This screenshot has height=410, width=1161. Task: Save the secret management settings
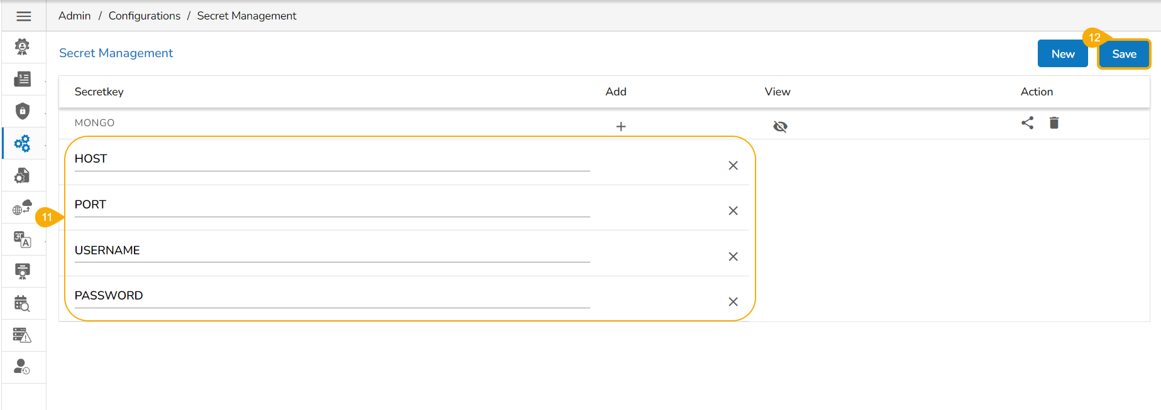[x=1124, y=54]
